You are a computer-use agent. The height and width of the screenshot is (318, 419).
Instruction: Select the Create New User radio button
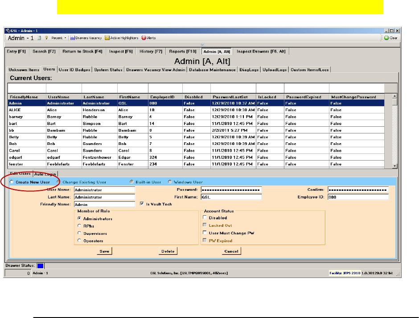pos(12,182)
